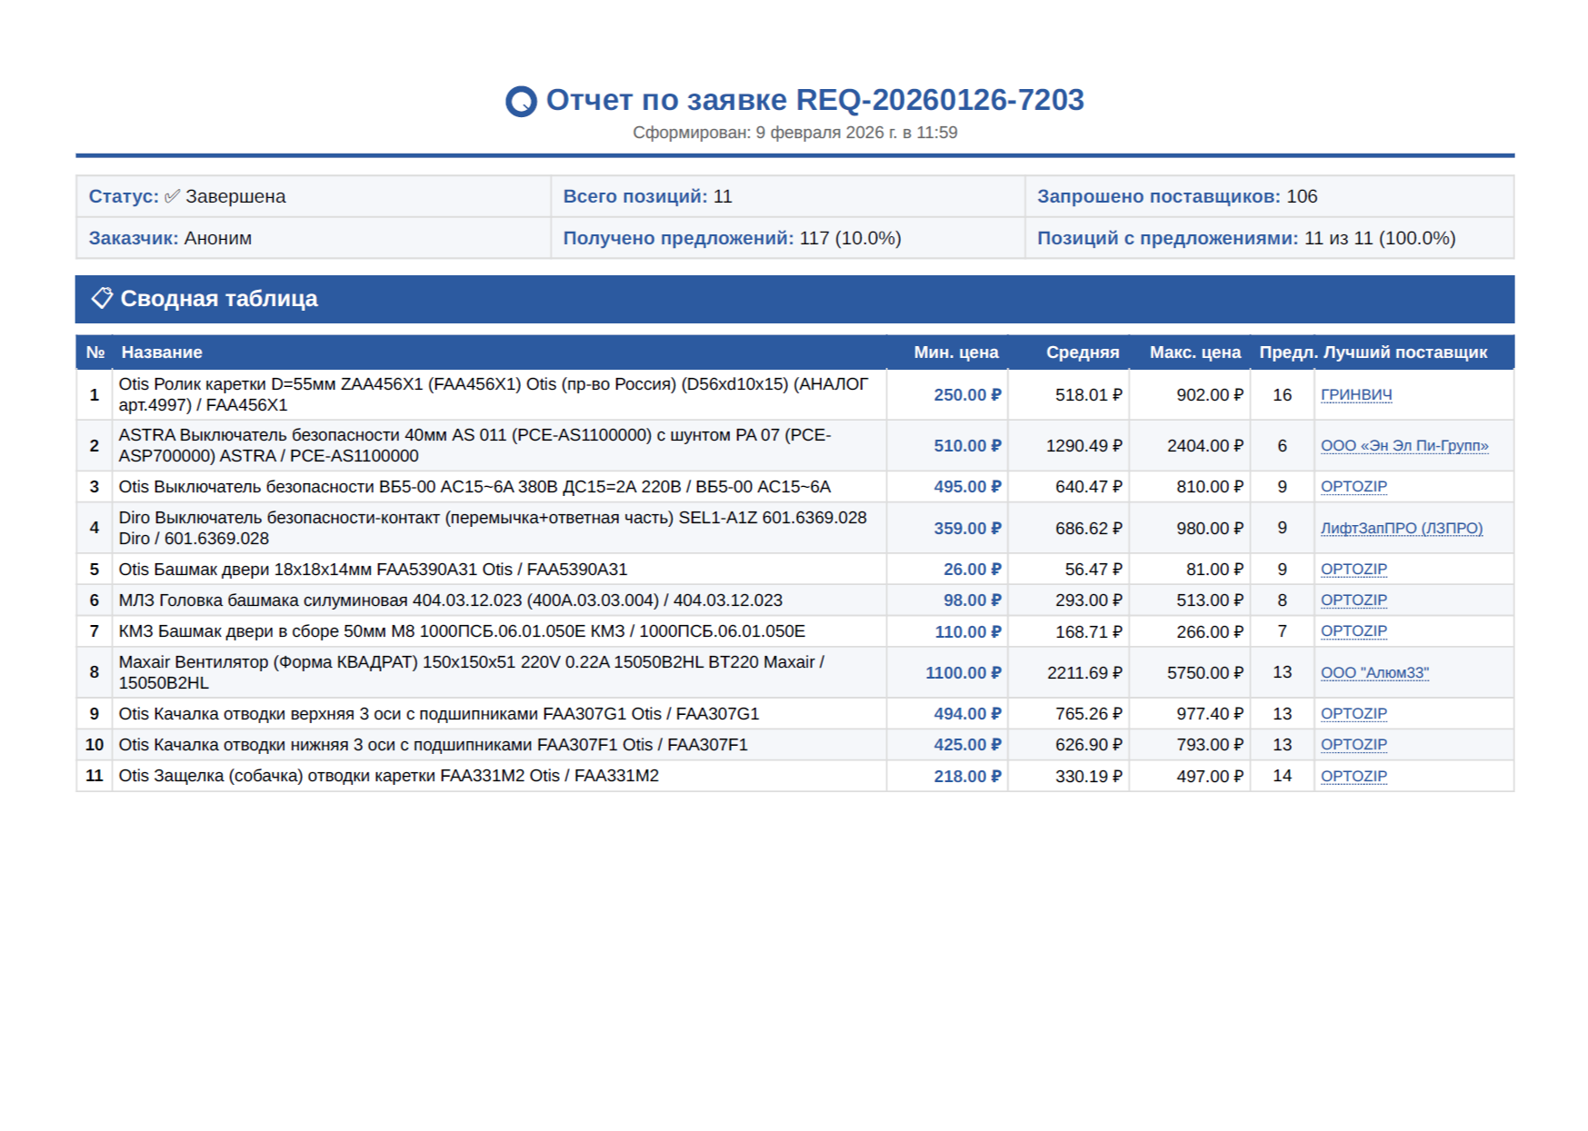The image size is (1588, 1131).
Task: Open the ООО «Эн Эл Пи-Групп» supplier link
Action: click(1403, 446)
